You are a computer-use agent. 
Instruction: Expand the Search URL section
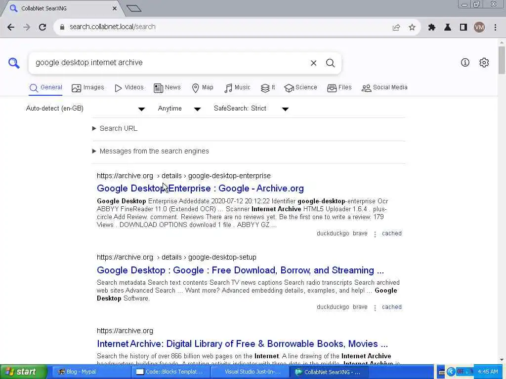115,129
